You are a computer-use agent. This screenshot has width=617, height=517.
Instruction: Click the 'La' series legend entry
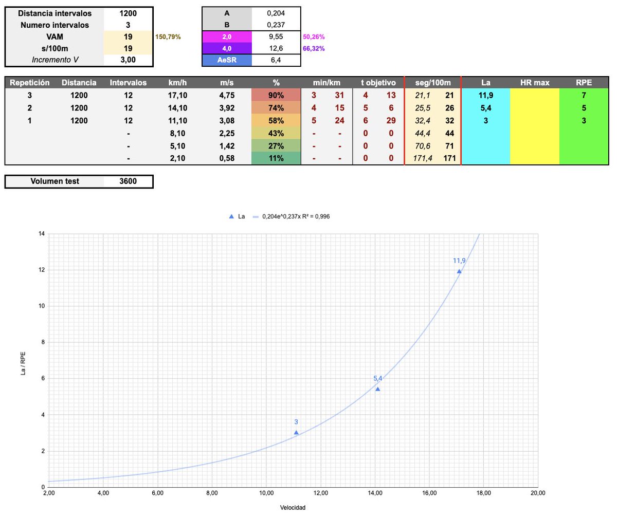(237, 217)
